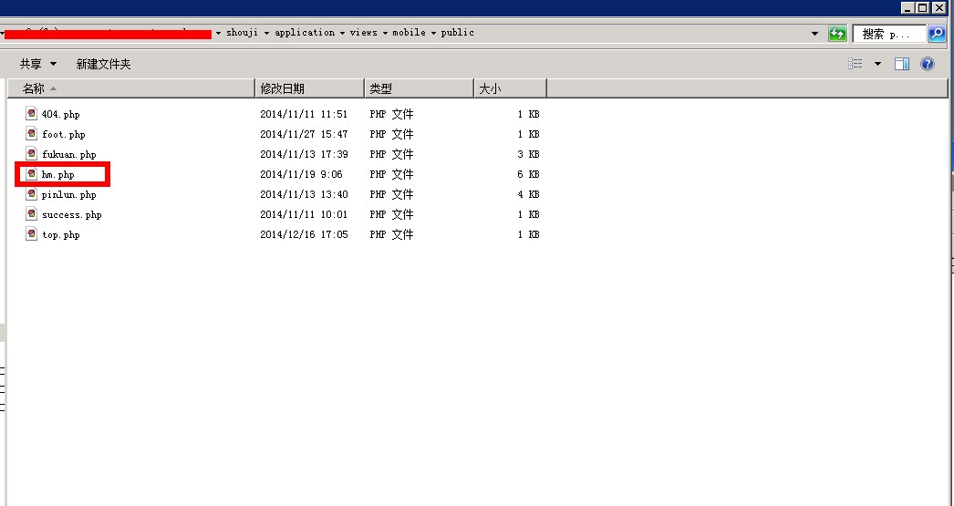The image size is (954, 506).
Task: Select the pinlun.php file name
Action: coord(68,194)
